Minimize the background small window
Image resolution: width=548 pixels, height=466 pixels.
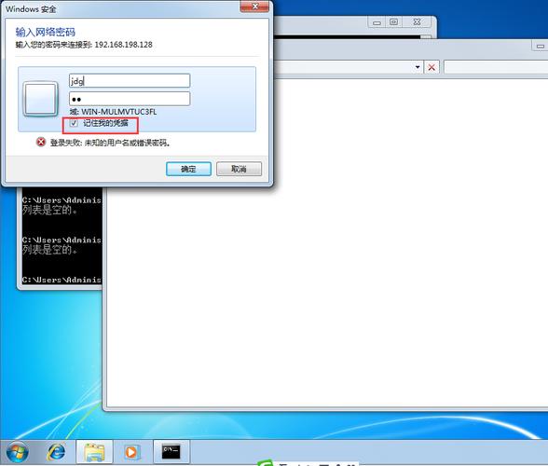(377, 22)
